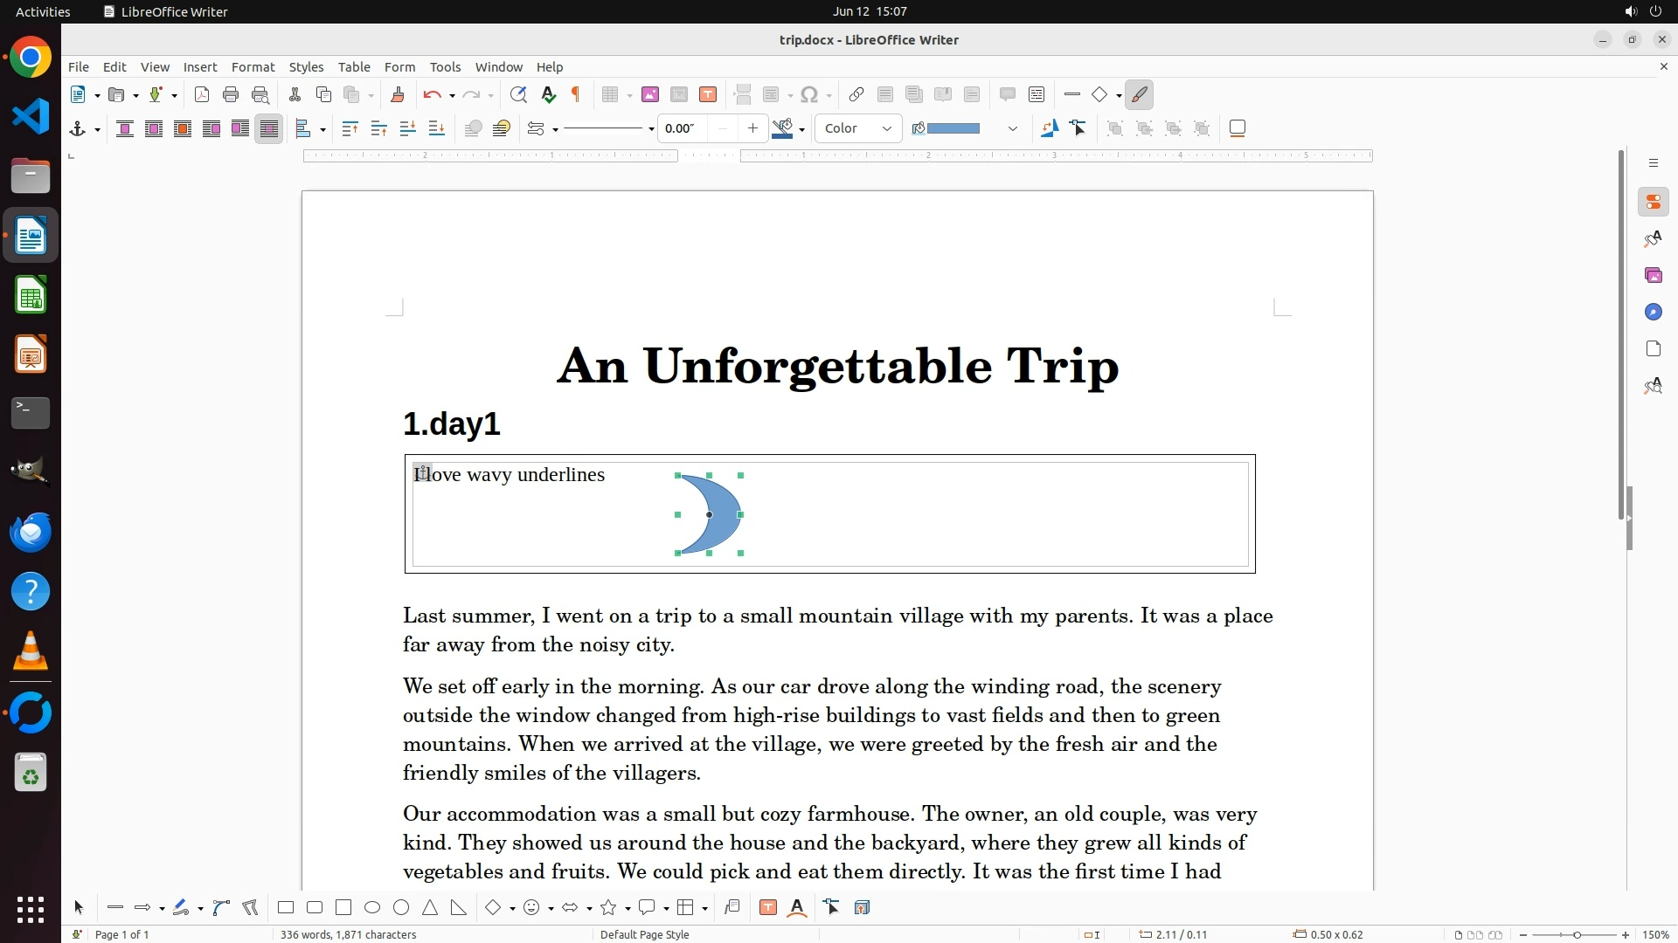This screenshot has width=1678, height=943.
Task: Increase line width with the plus button
Action: (x=752, y=128)
